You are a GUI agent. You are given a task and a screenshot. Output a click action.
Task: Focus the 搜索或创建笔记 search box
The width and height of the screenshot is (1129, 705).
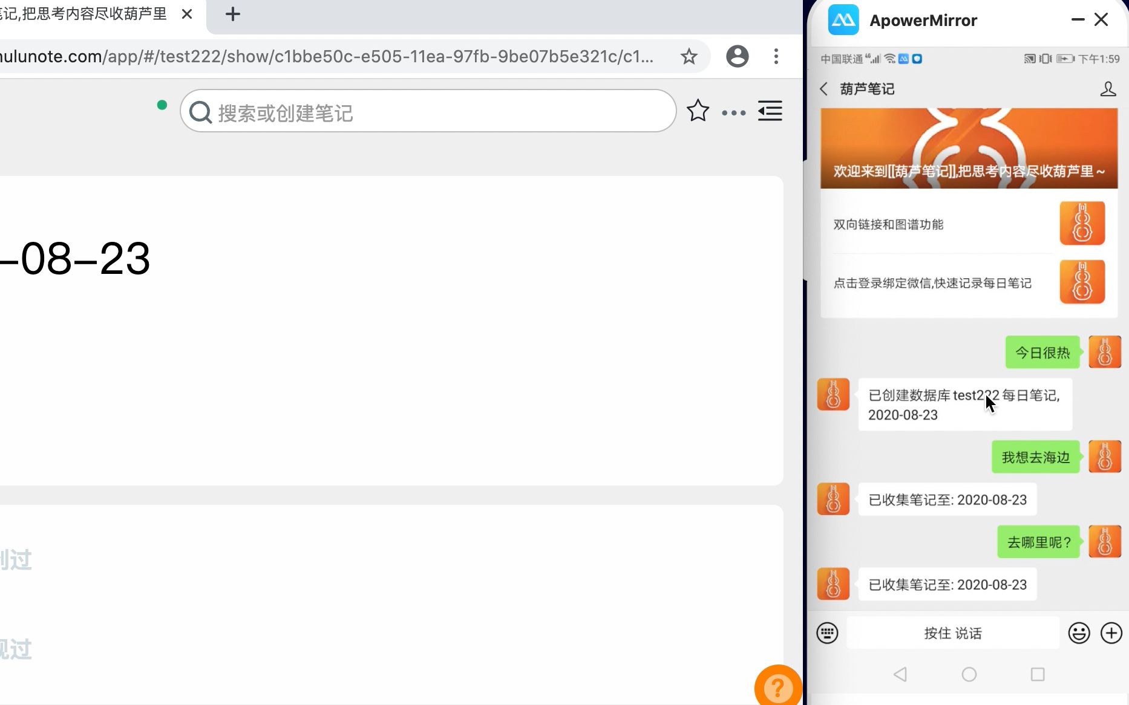[x=428, y=111]
